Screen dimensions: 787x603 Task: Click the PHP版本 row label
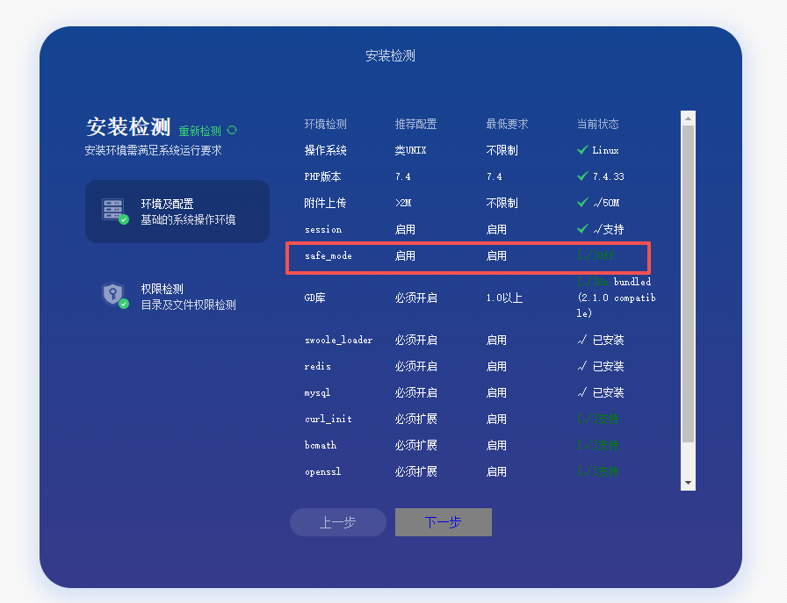point(322,176)
